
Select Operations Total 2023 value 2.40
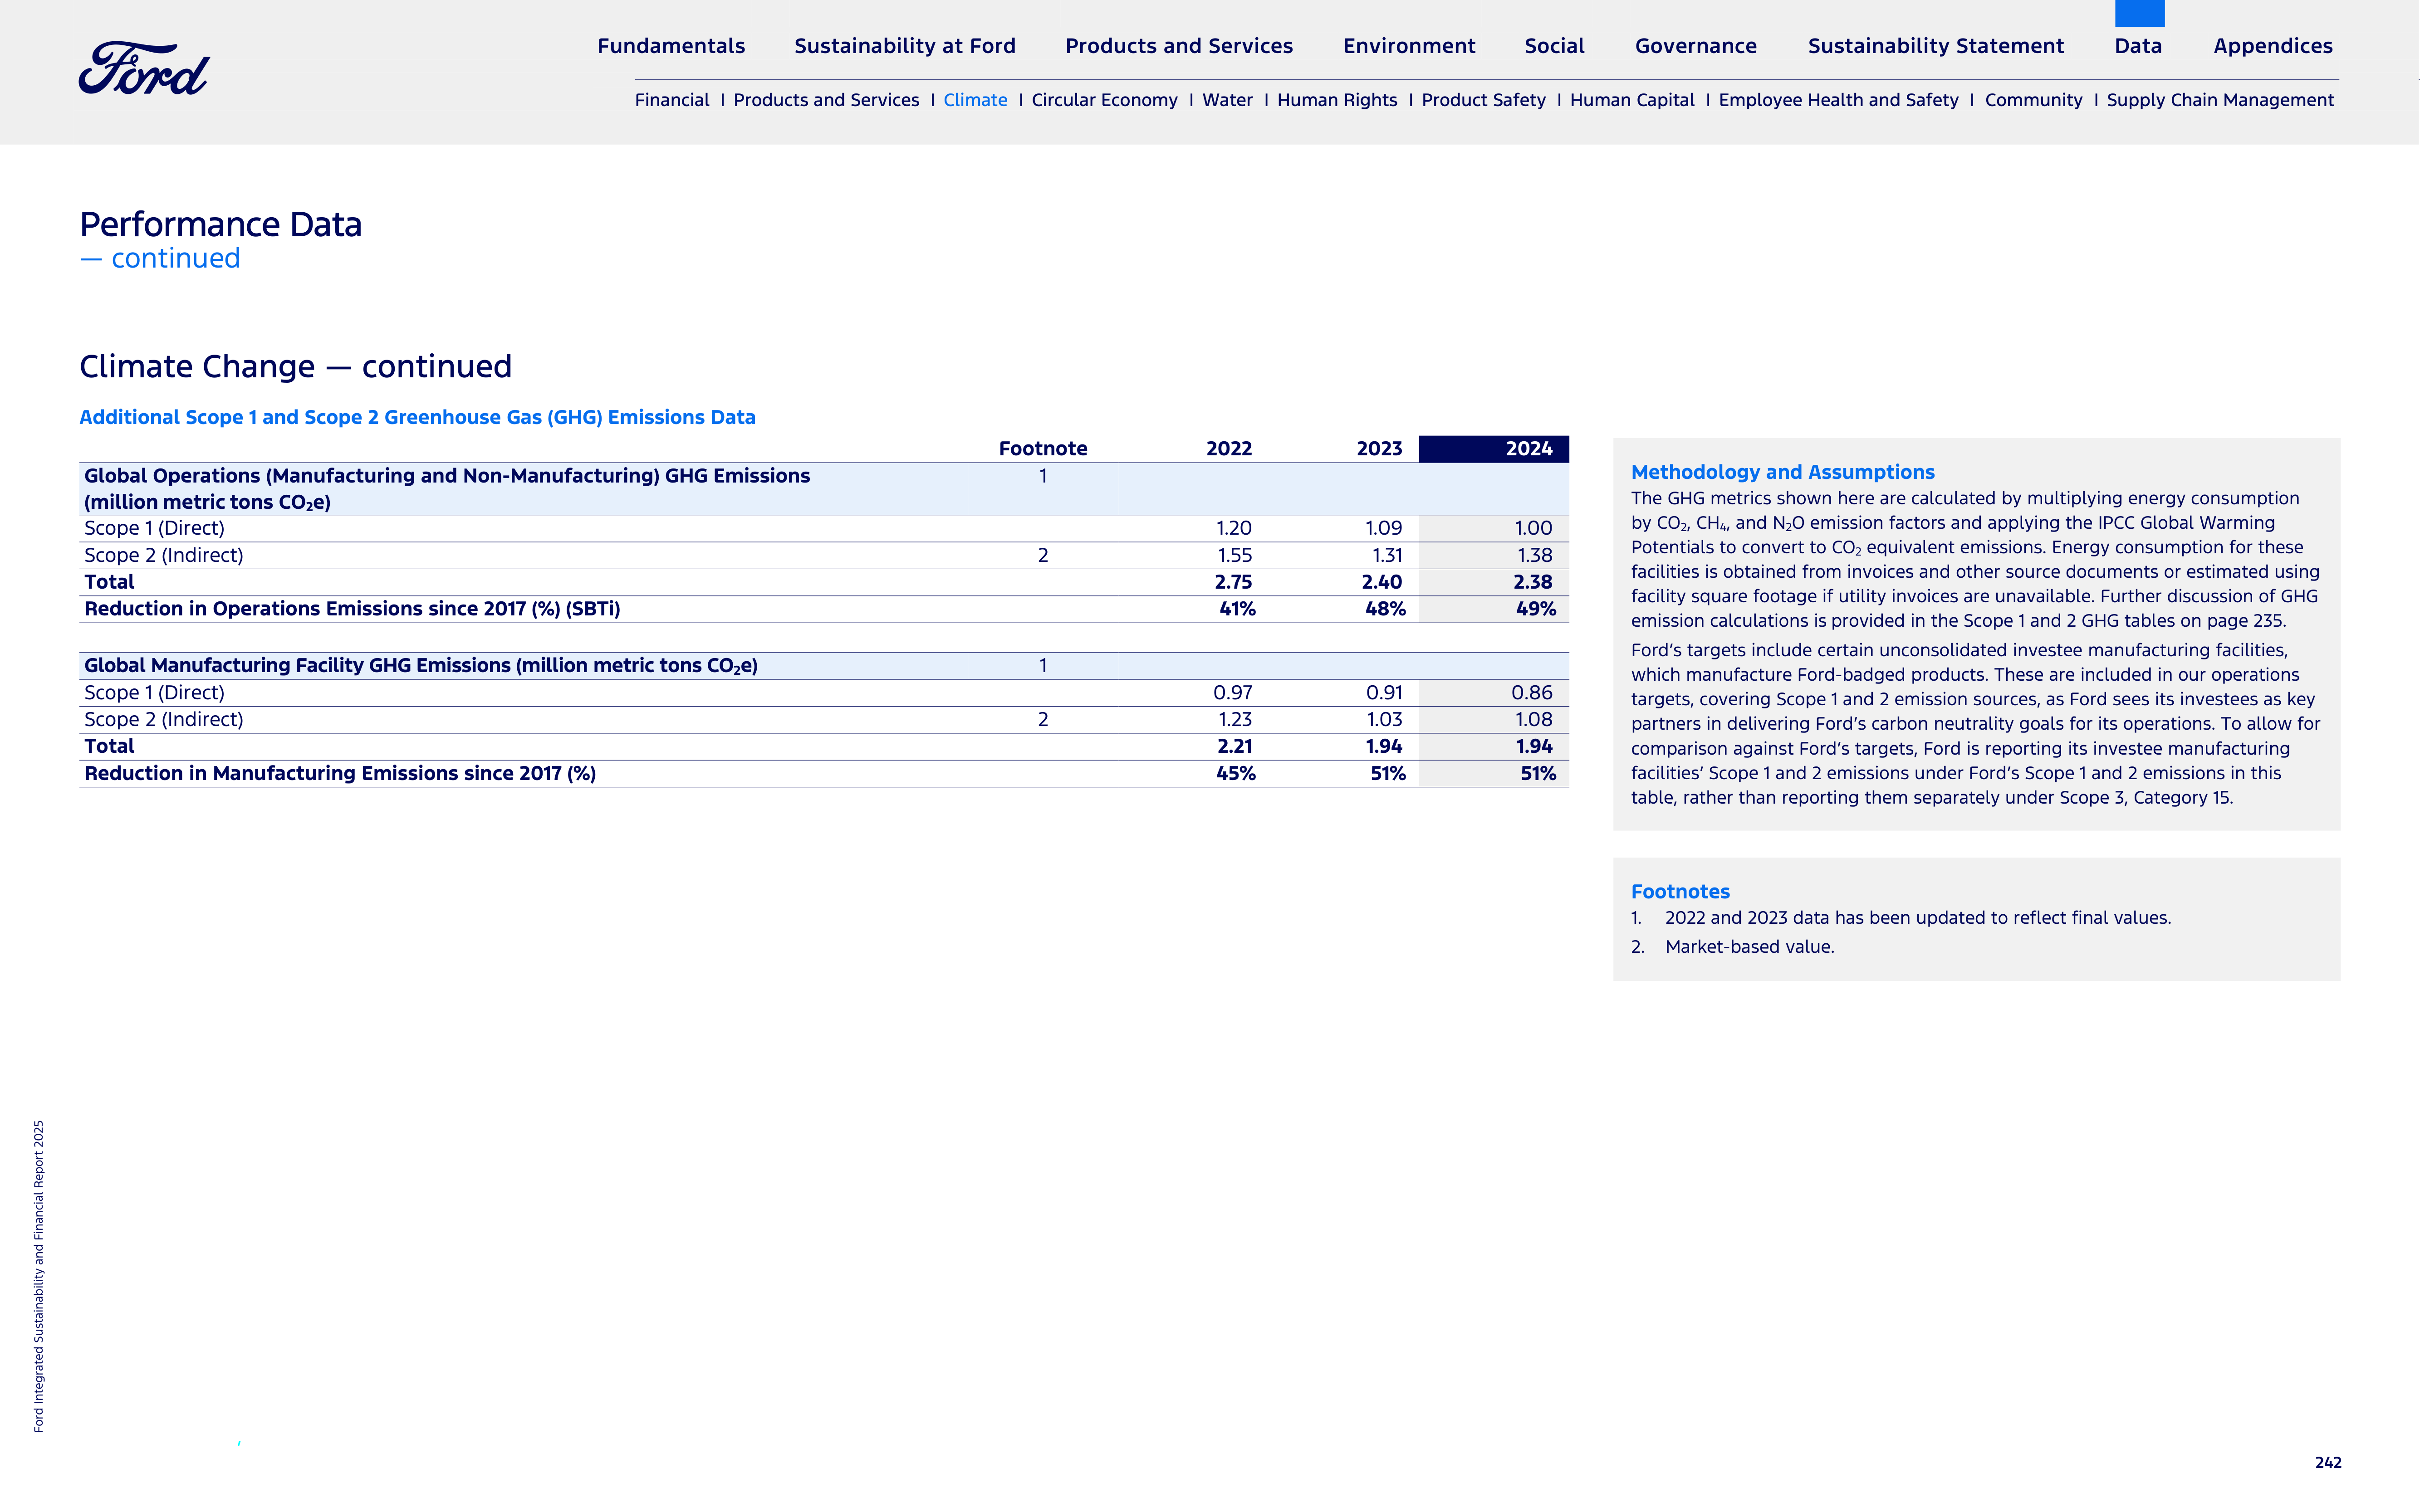[x=1381, y=582]
